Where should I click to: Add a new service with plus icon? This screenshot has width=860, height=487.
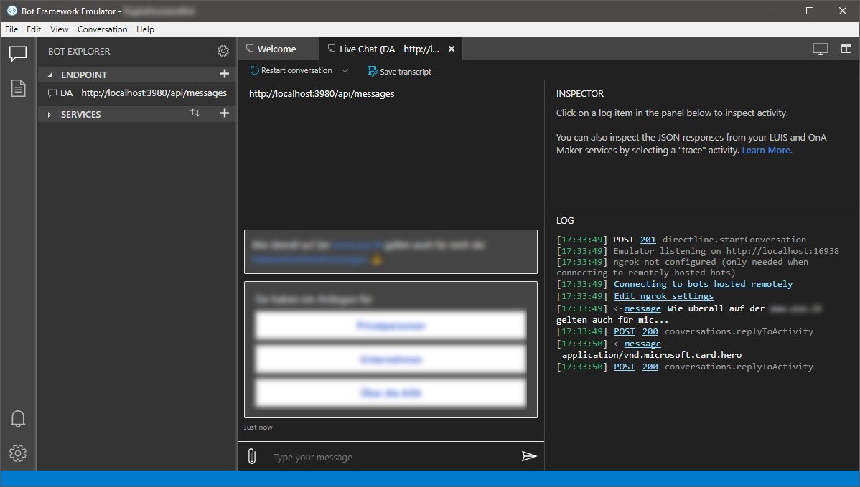pos(224,113)
